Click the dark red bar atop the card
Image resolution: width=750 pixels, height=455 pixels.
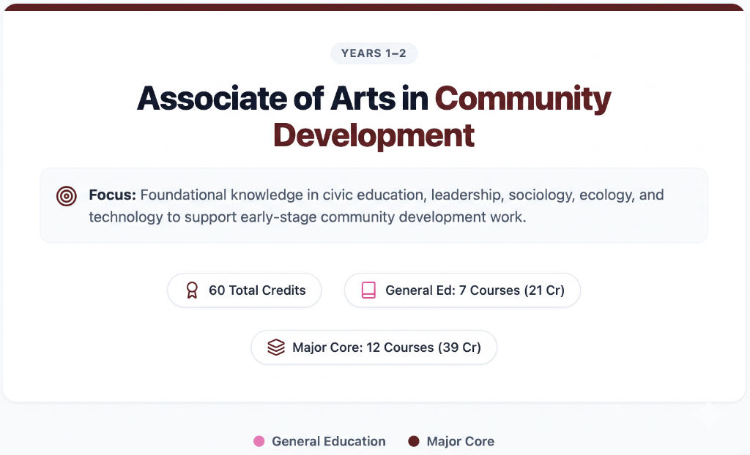374,7
